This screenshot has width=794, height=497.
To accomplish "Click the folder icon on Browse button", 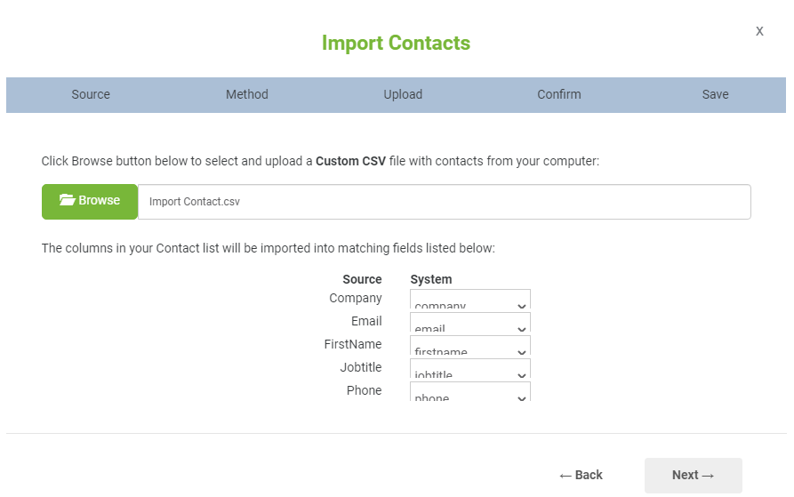I will click(67, 200).
